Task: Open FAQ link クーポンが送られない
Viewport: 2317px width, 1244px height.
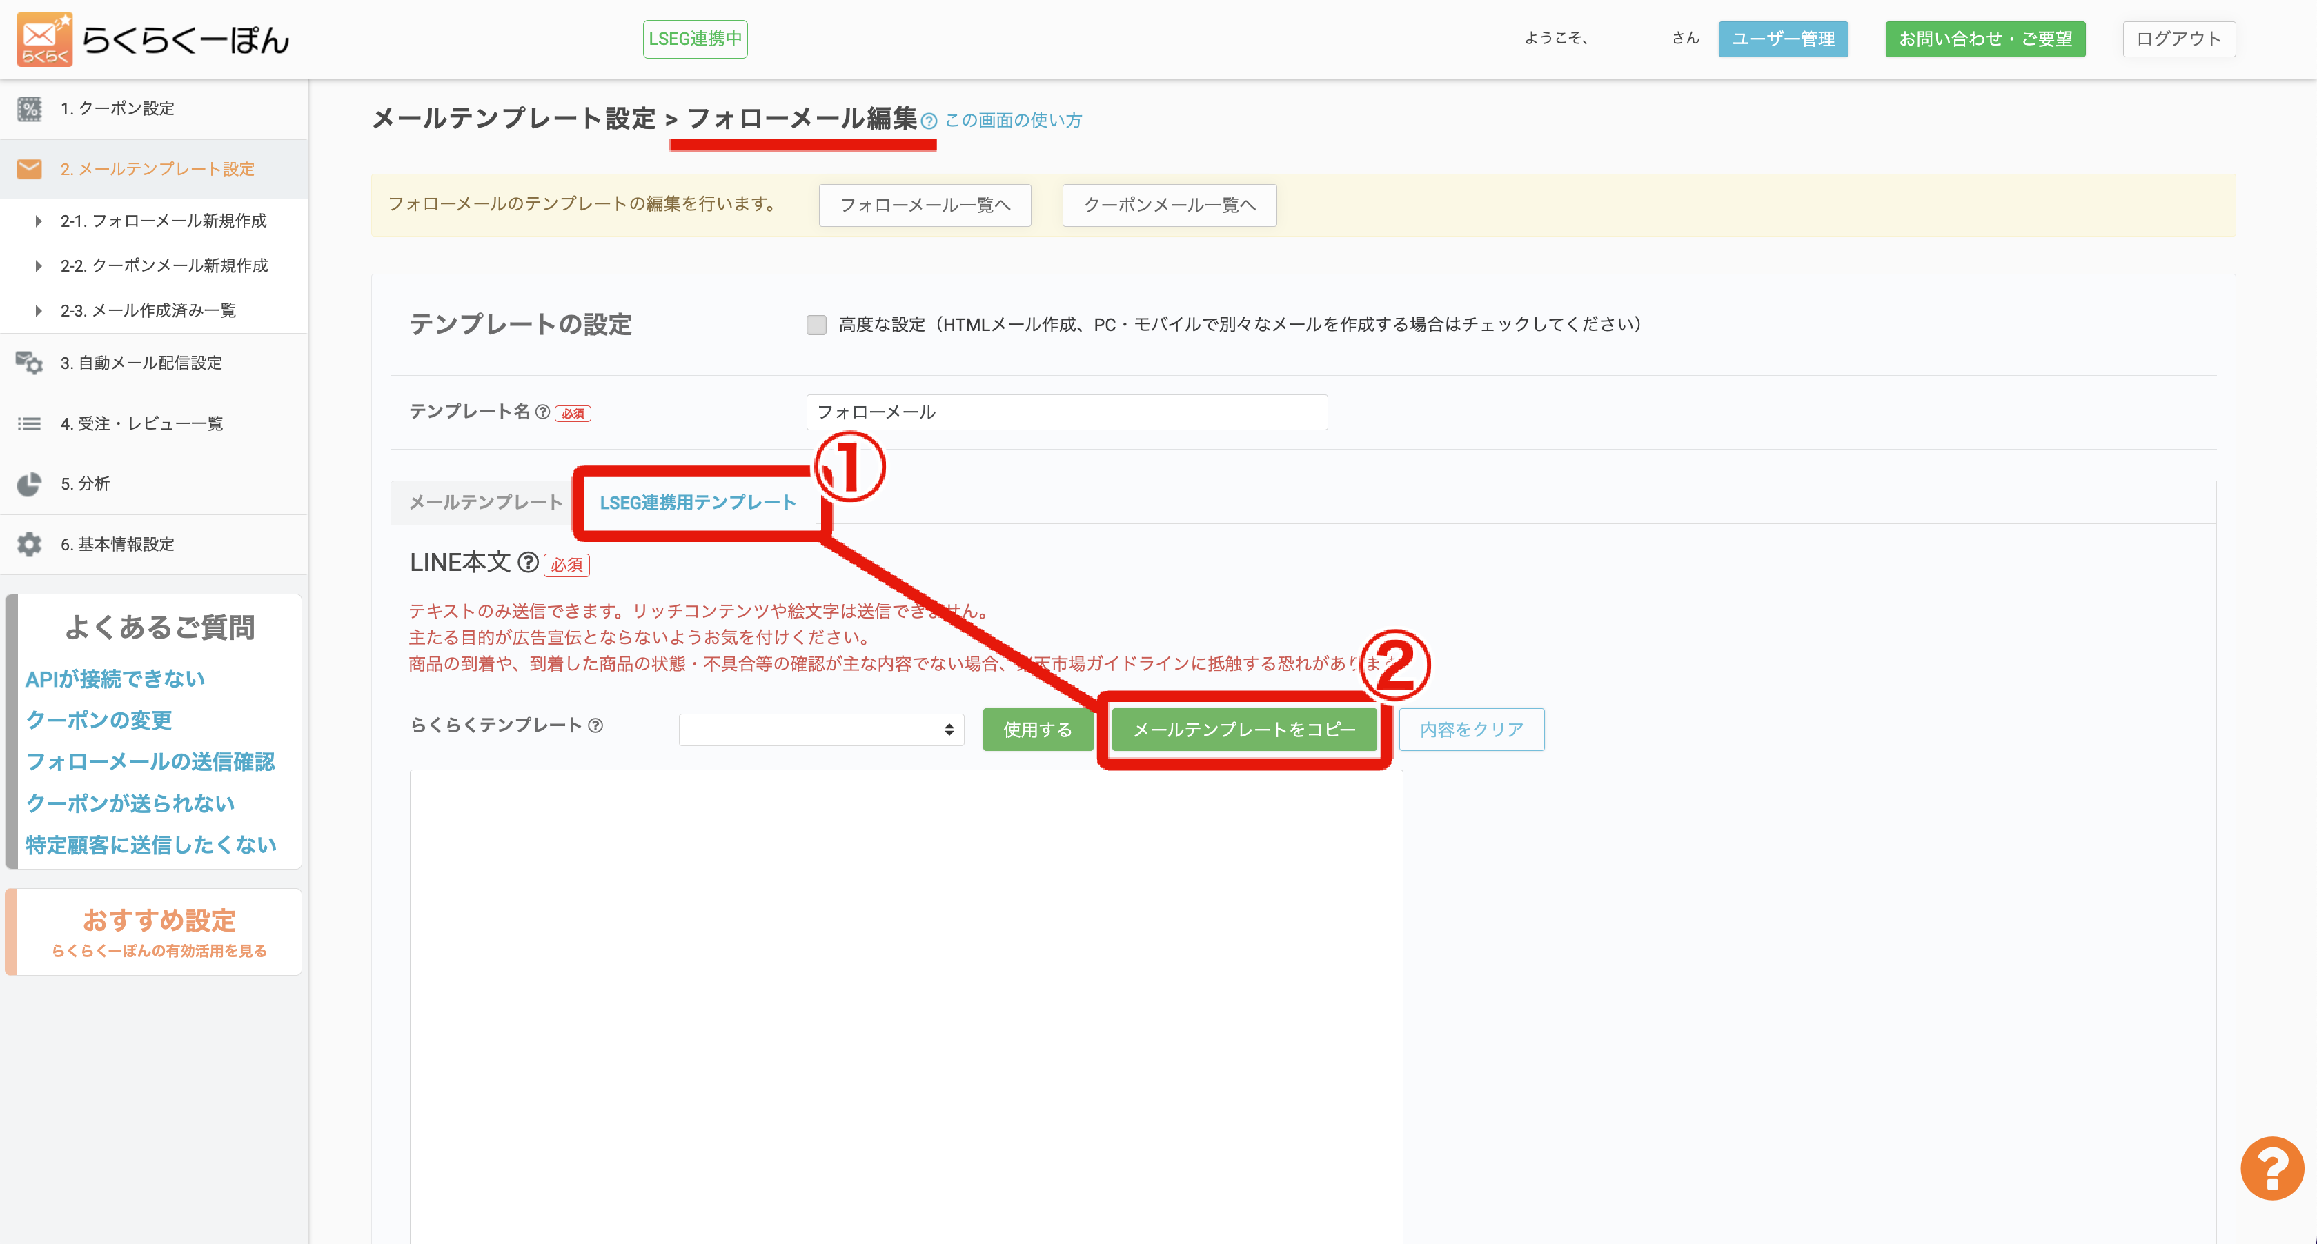Action: tap(130, 803)
